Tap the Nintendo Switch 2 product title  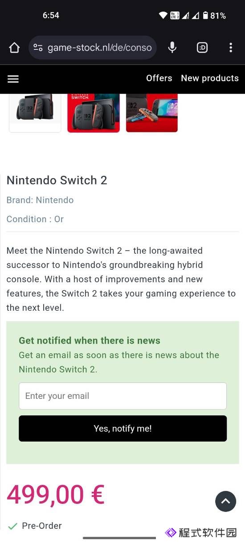pos(57,180)
